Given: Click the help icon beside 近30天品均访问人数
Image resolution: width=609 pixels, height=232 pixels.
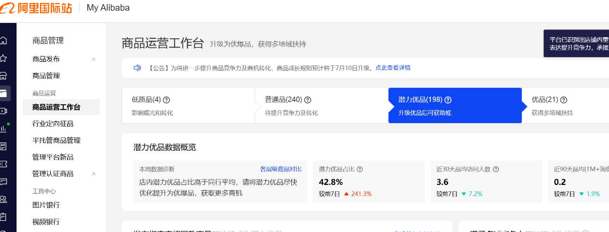Looking at the screenshot, I should click(x=496, y=169).
